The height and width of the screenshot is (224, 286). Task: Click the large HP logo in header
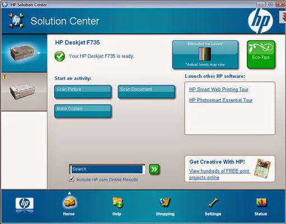click(260, 21)
